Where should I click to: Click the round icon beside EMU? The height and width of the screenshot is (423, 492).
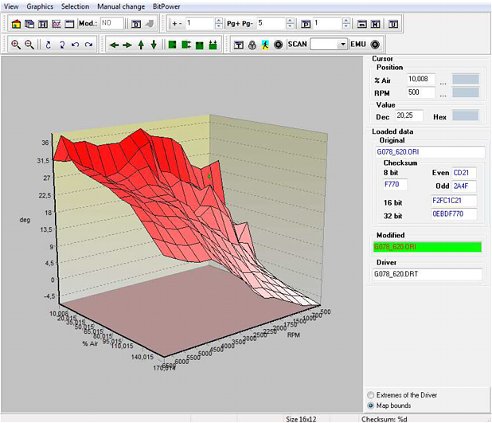[375, 45]
